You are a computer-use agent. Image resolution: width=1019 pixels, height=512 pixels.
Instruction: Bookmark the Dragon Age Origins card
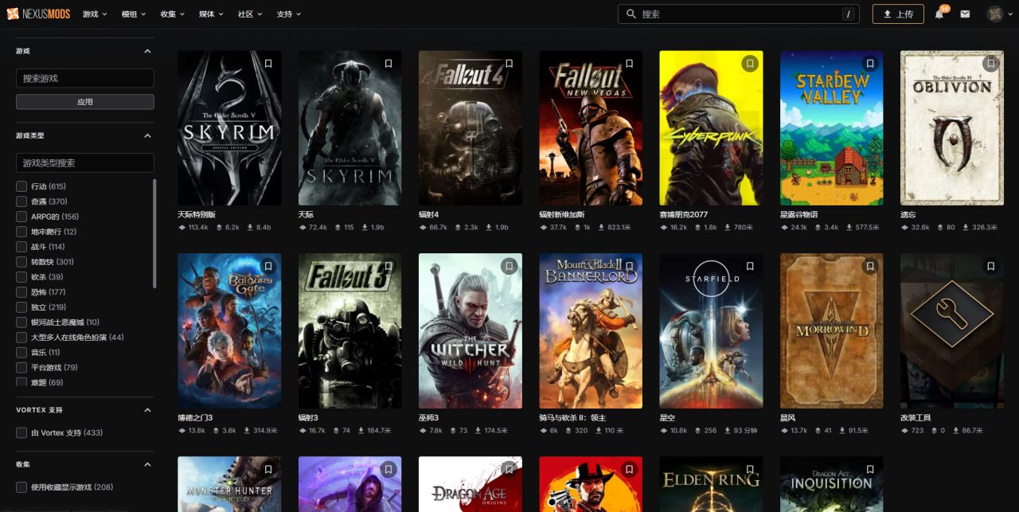point(509,469)
